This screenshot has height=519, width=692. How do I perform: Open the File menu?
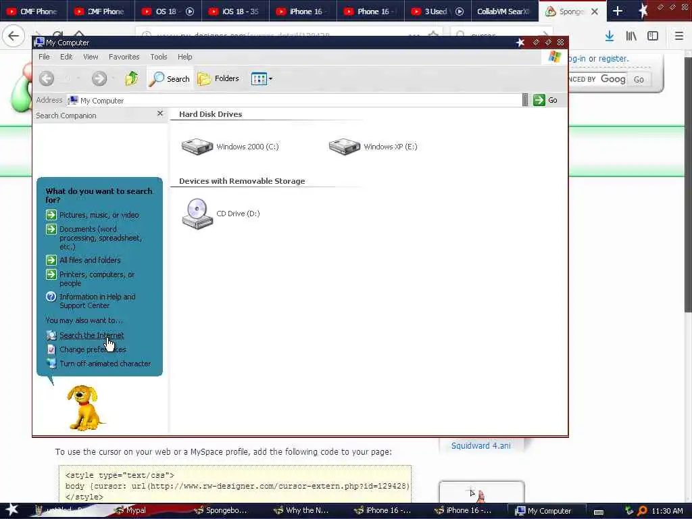point(44,57)
